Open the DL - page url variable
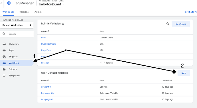The width and height of the screenshot is (197, 108). [47, 99]
